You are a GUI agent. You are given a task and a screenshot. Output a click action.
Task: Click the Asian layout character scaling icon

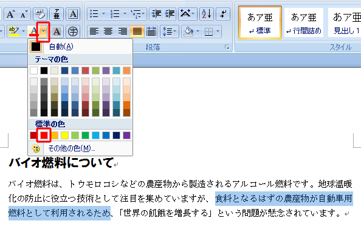point(185,14)
